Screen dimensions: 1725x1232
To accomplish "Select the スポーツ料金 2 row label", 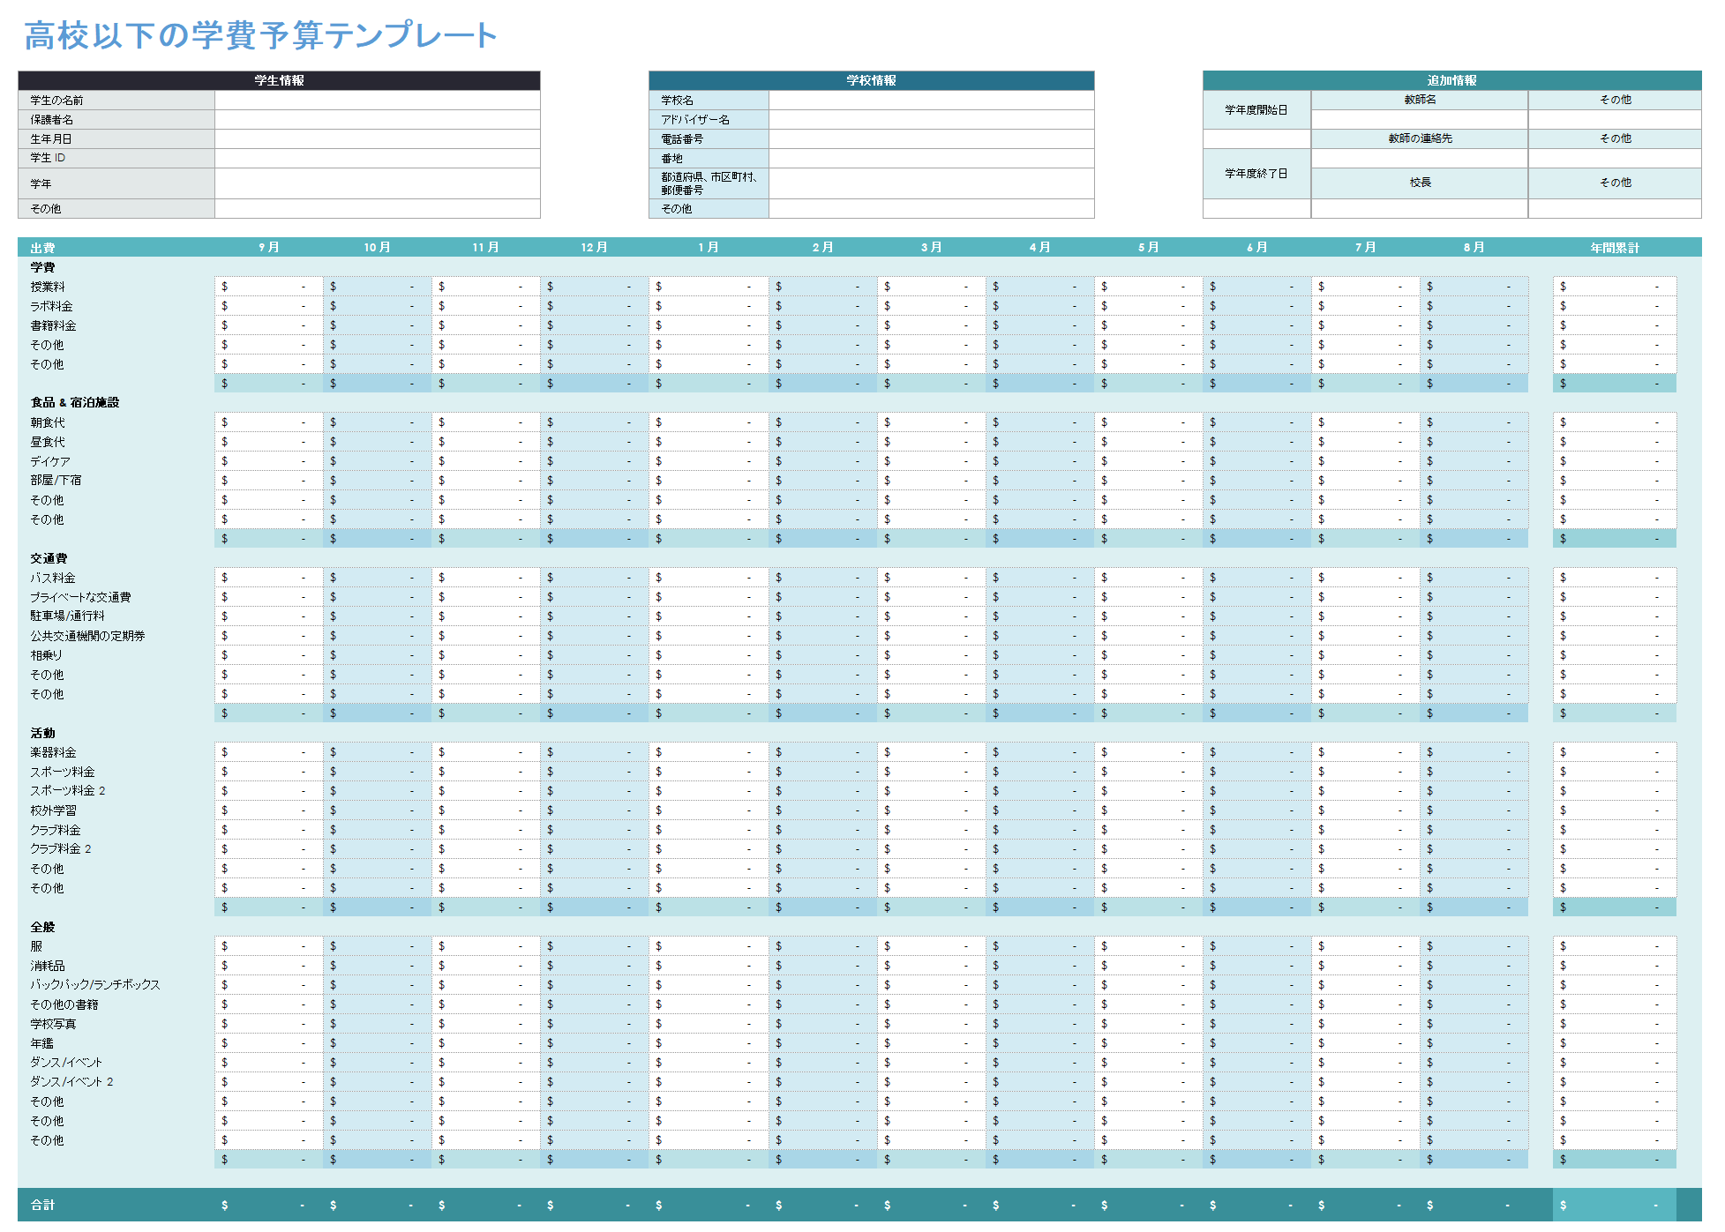I will pos(68,791).
